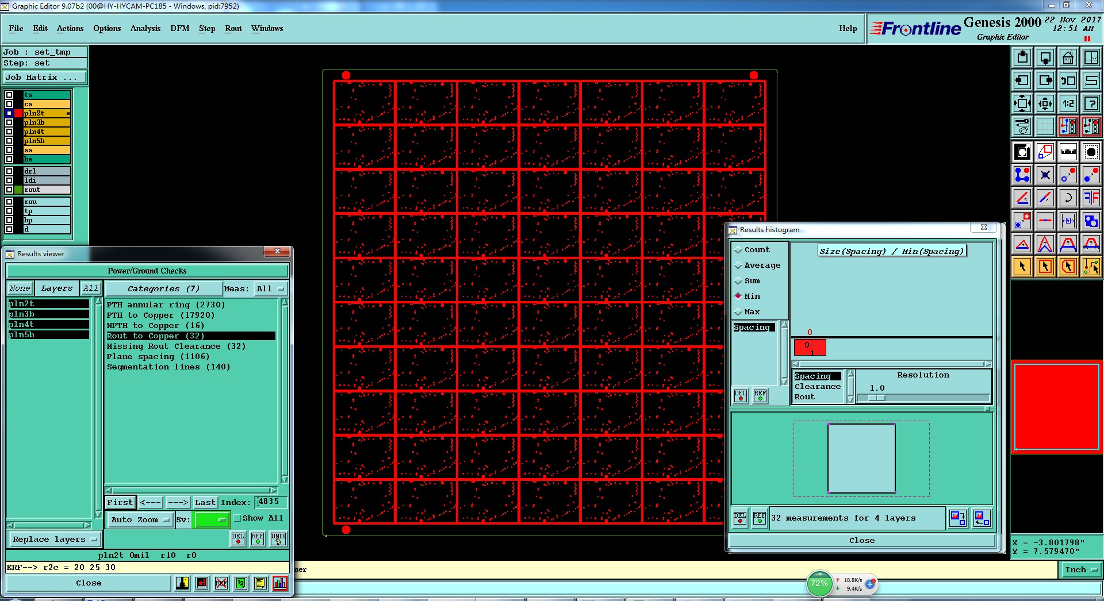
Task: Toggle visibility box of layer ts
Action: 9,95
